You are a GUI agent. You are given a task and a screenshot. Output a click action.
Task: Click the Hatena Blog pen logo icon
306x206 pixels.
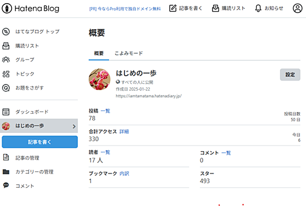(x=7, y=8)
